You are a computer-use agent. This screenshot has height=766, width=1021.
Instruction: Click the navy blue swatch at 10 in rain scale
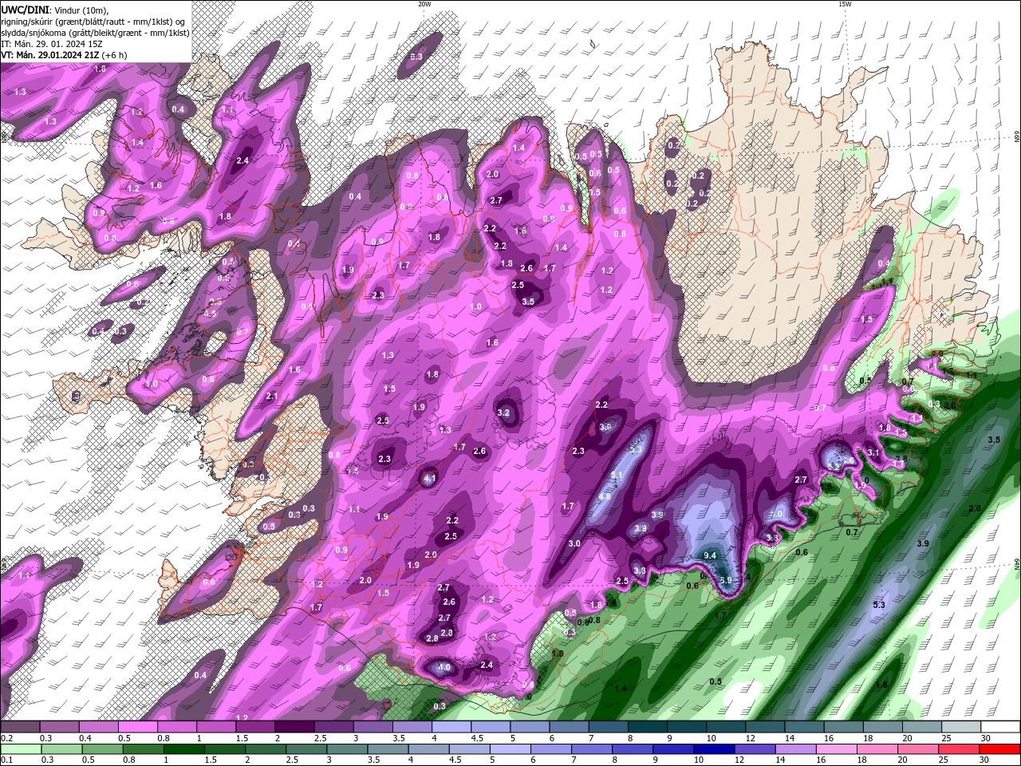(714, 748)
